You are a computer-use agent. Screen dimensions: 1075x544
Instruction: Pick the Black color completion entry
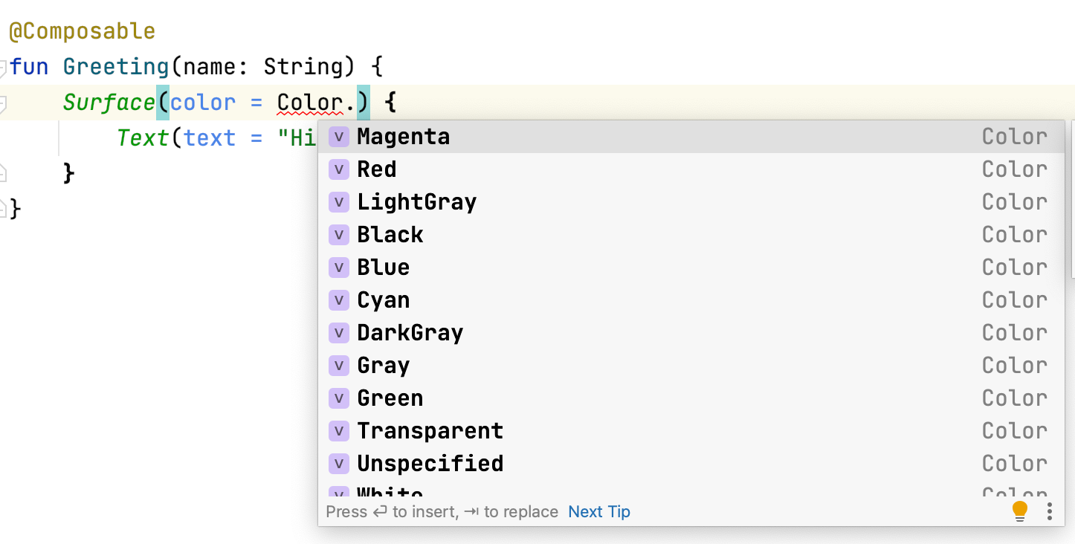coord(390,235)
